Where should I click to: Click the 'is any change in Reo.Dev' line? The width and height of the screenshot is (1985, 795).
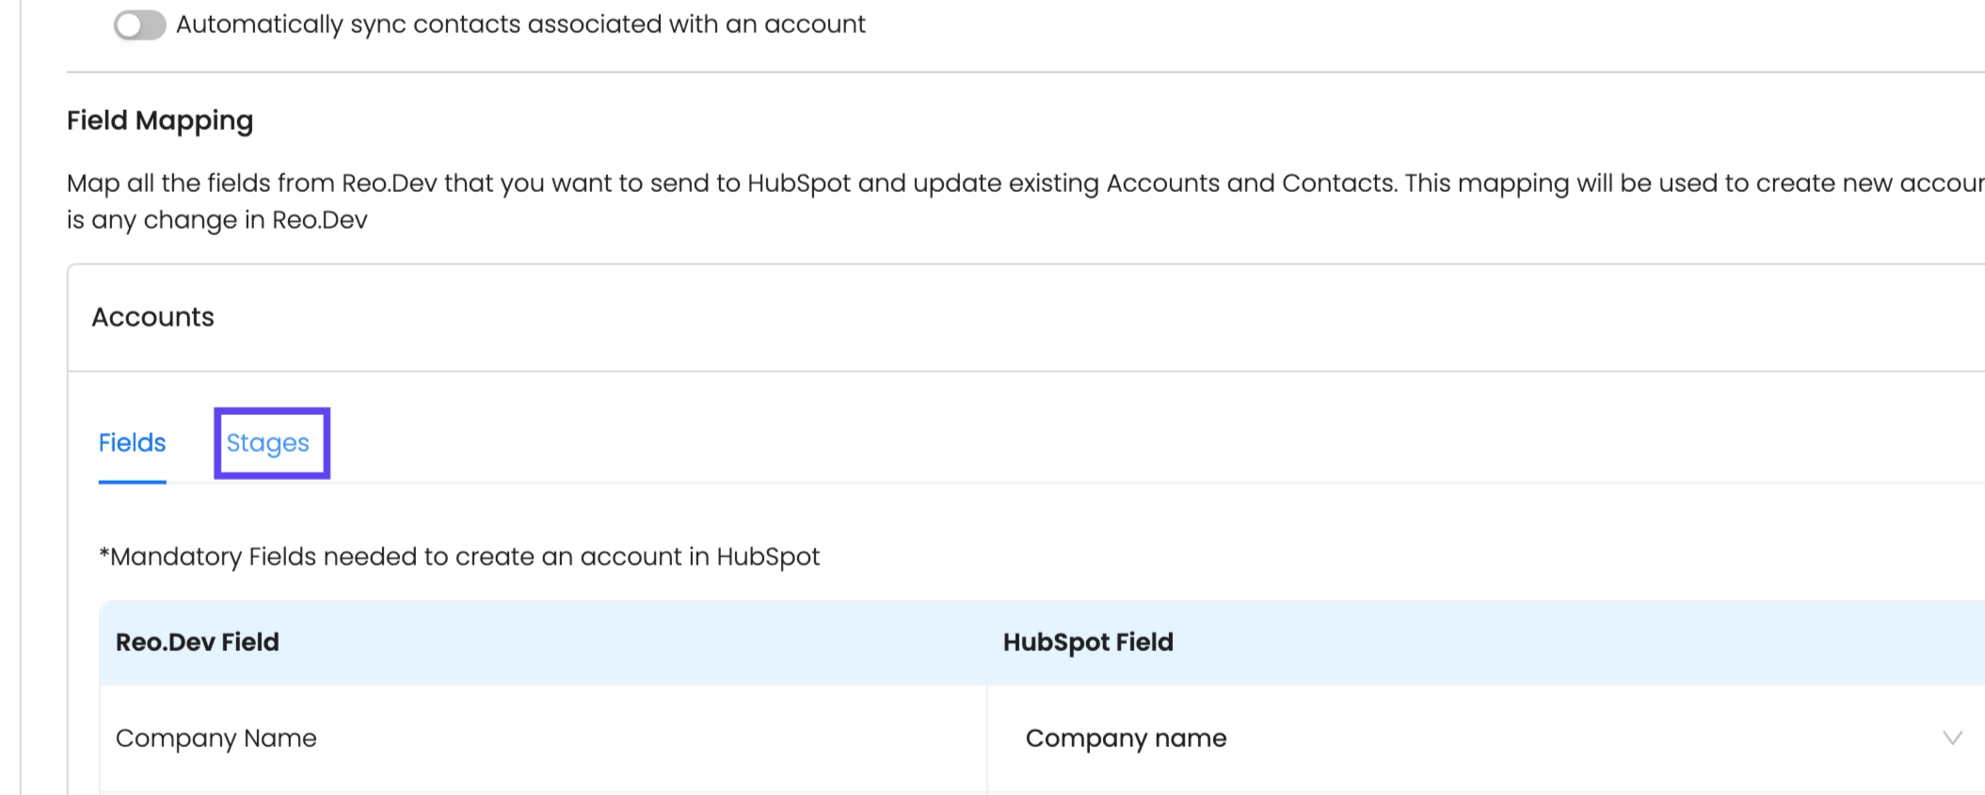tap(216, 220)
